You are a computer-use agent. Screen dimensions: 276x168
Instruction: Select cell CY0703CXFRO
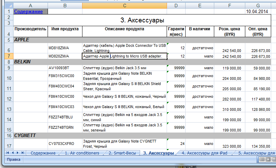pyautogui.click(x=65, y=144)
